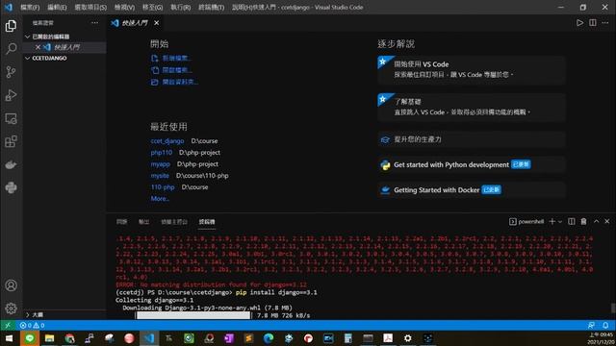
Task: Open the Selection (S) menu
Action: point(90,7)
